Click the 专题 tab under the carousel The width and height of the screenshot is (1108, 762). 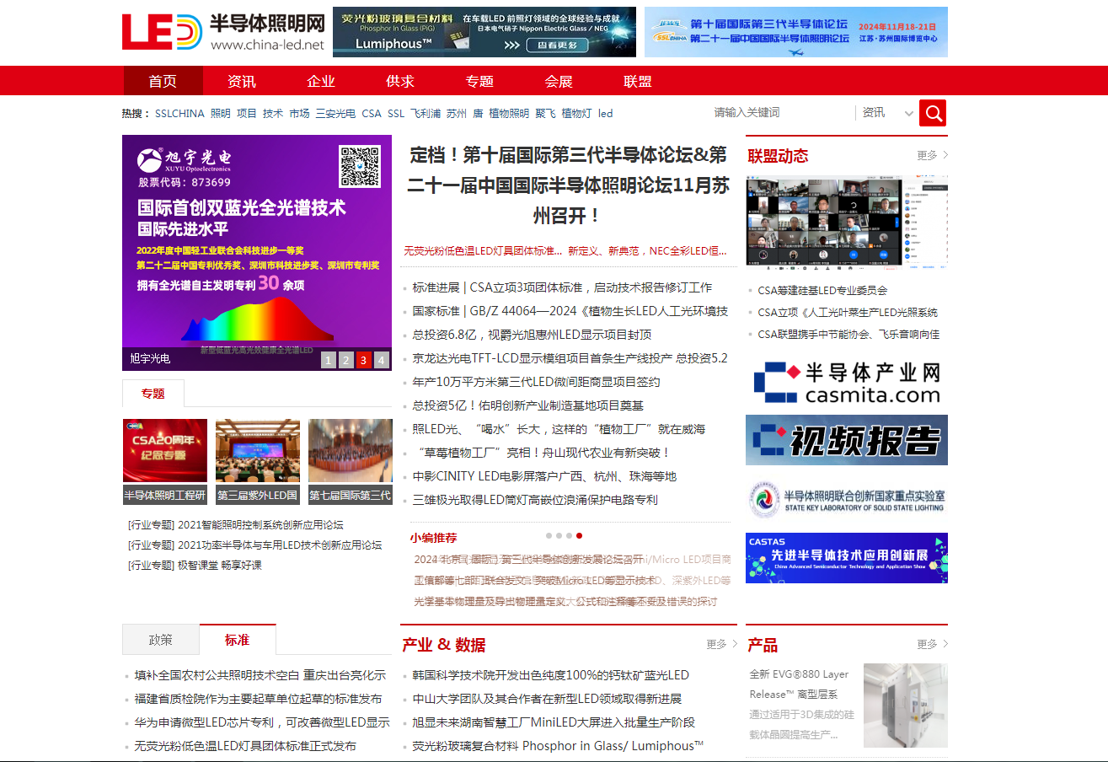(x=153, y=394)
